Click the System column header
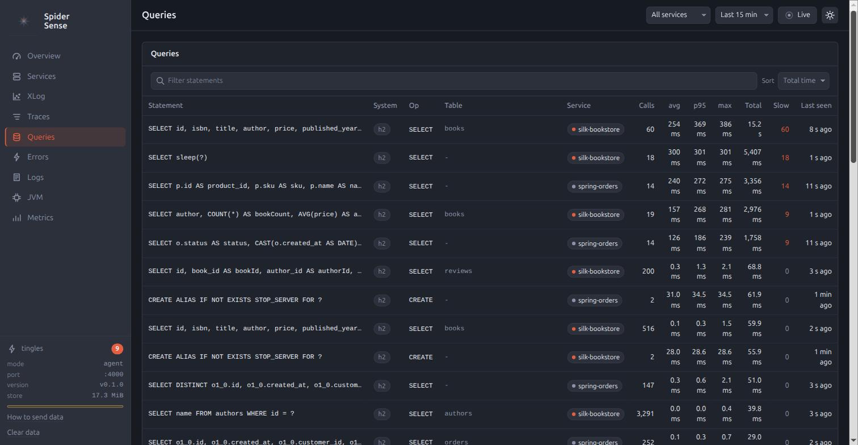 coord(385,106)
